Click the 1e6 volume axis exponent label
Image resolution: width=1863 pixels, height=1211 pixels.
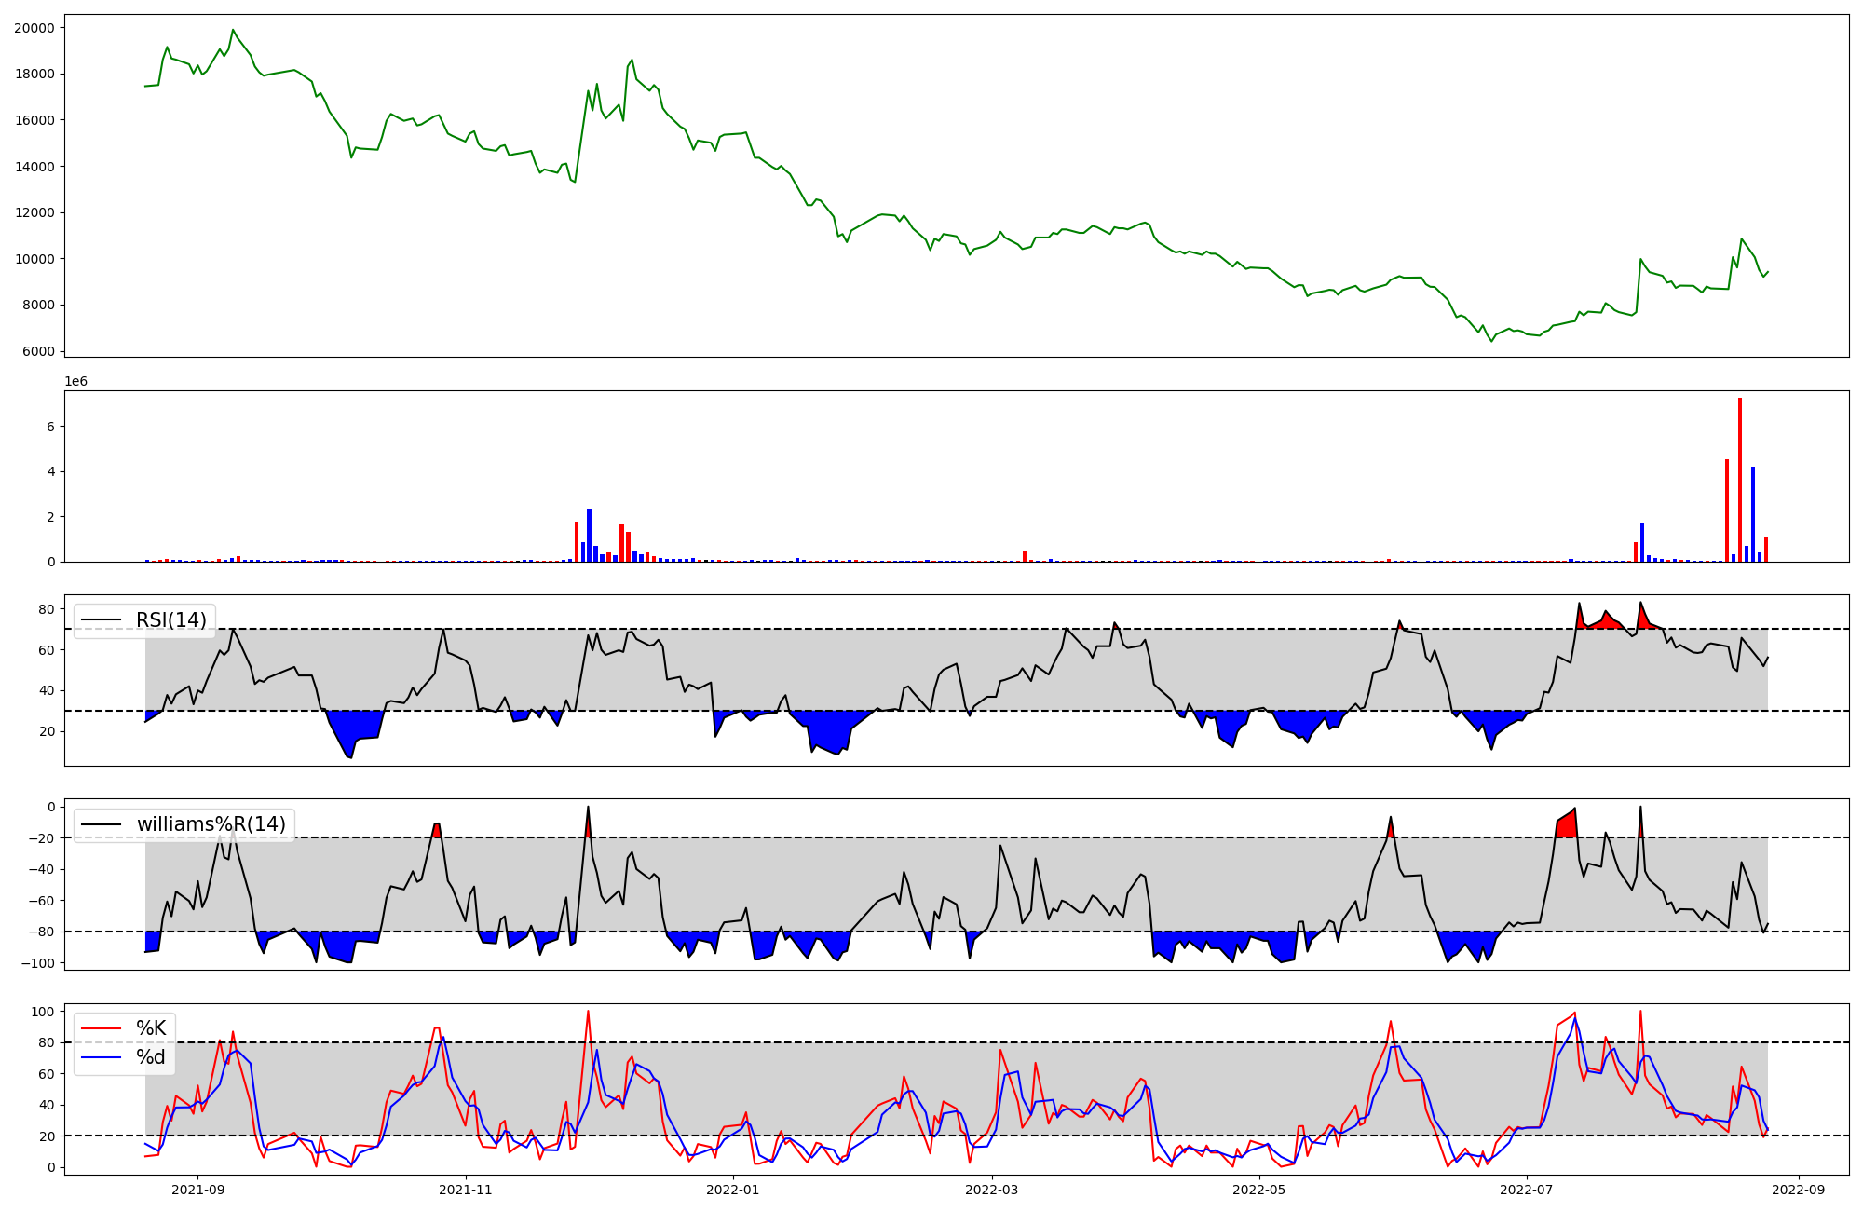pyautogui.click(x=75, y=382)
